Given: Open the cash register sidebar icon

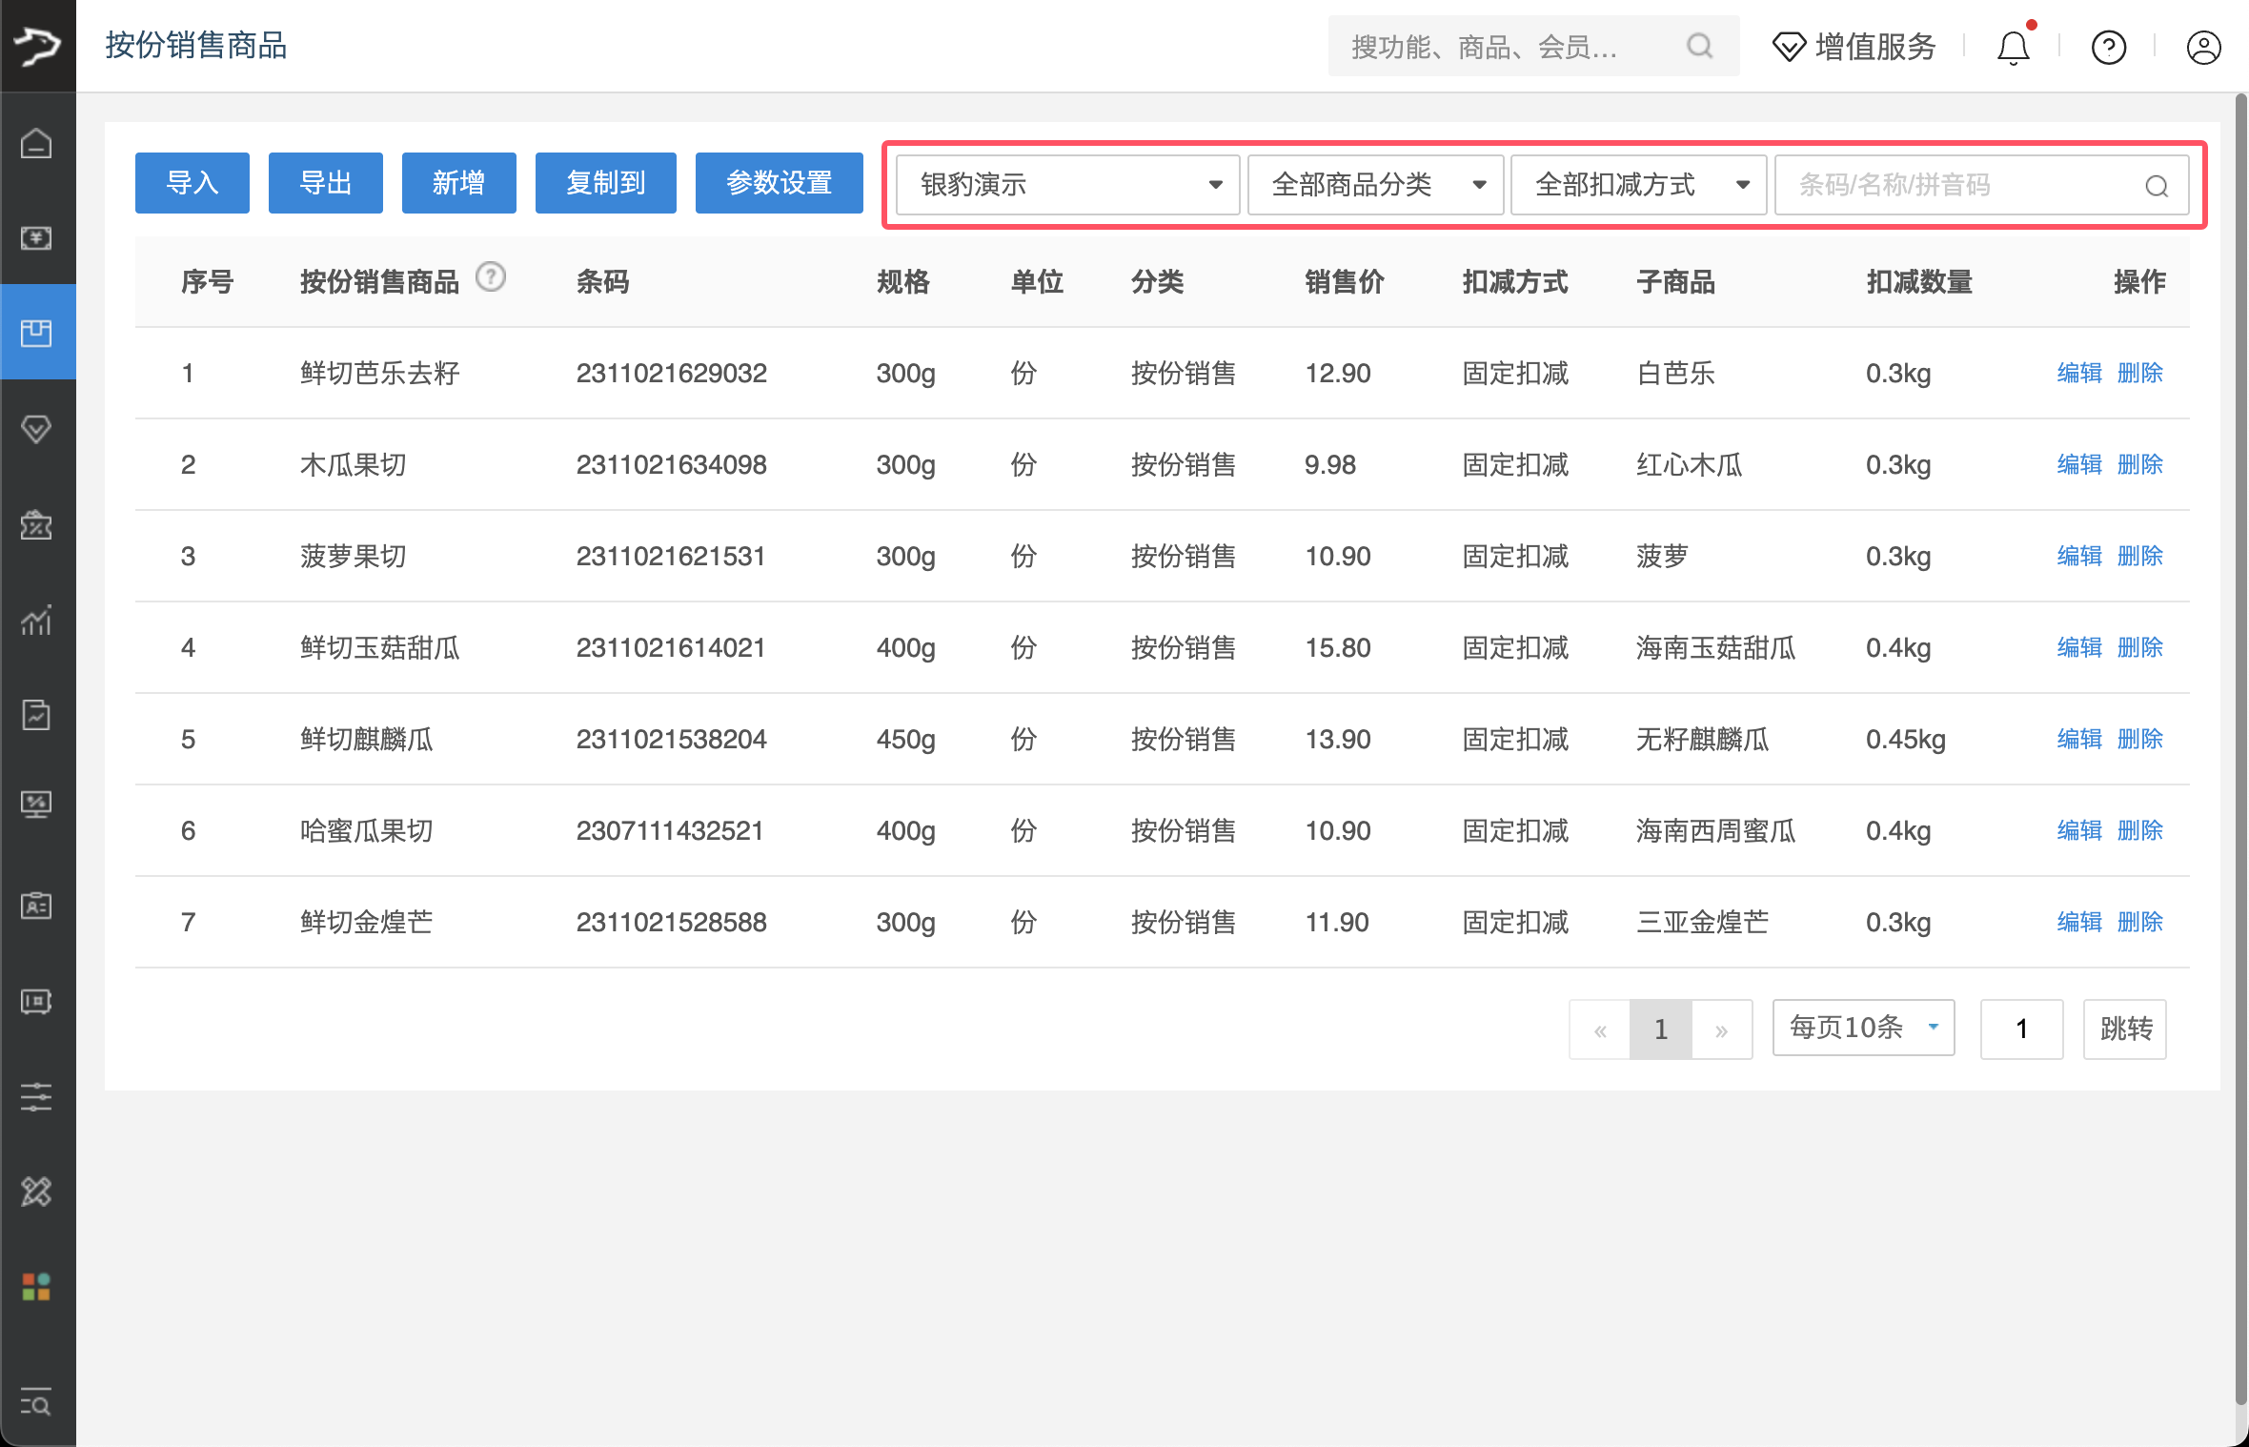Looking at the screenshot, I should coord(36,237).
